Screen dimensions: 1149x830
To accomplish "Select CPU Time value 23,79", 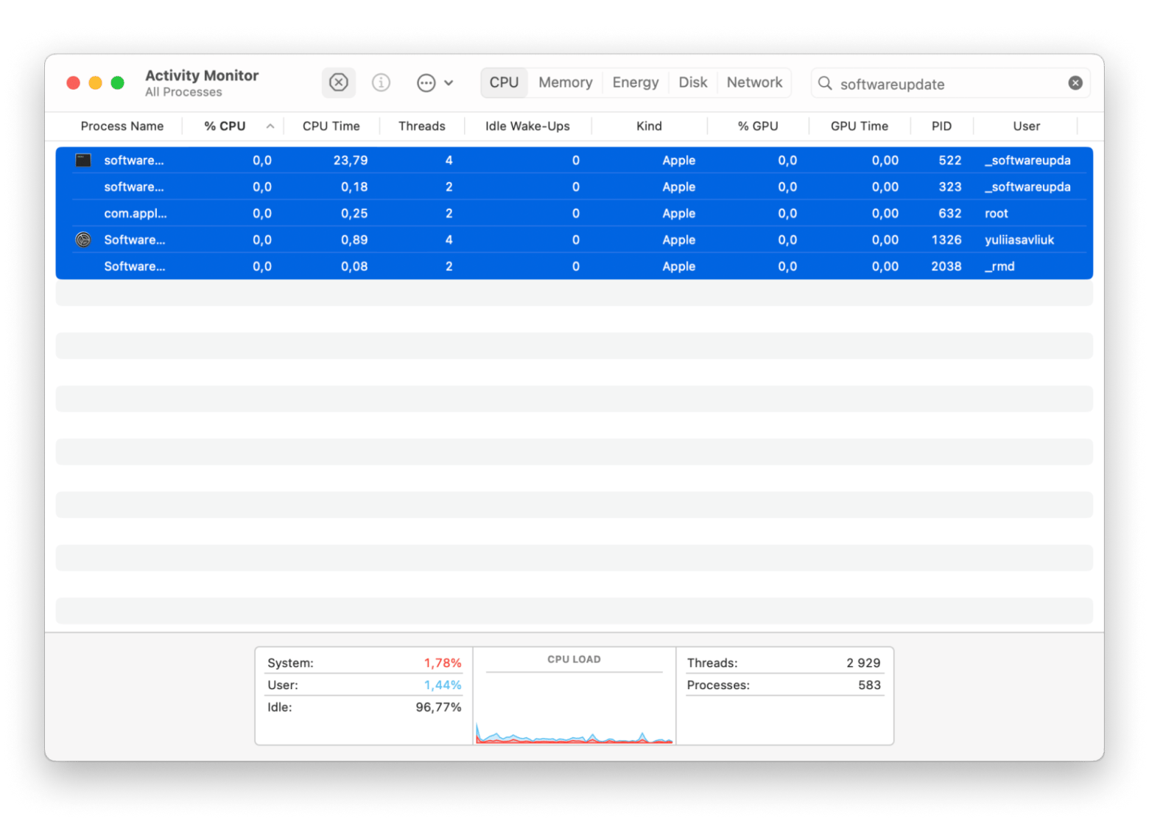I will tap(350, 160).
